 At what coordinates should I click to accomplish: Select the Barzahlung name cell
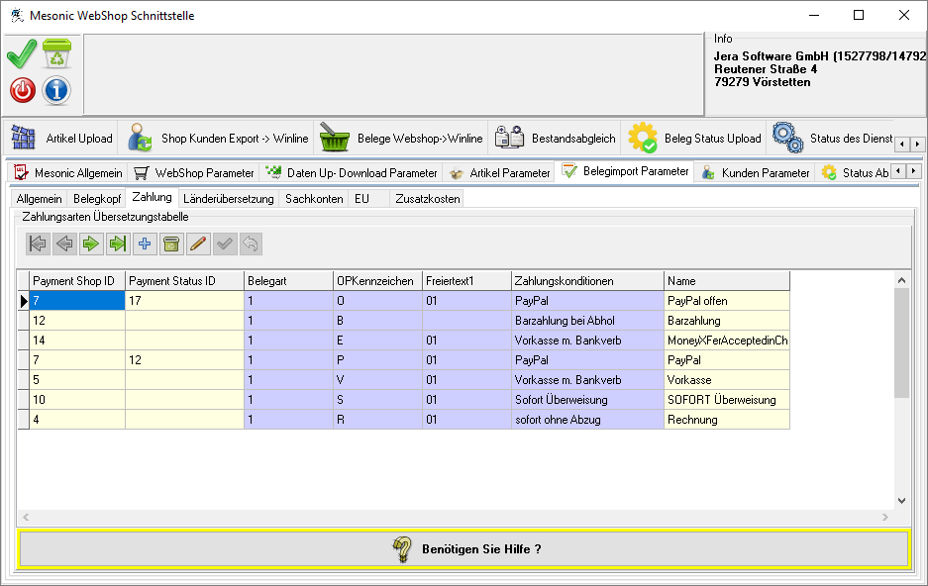pos(727,321)
